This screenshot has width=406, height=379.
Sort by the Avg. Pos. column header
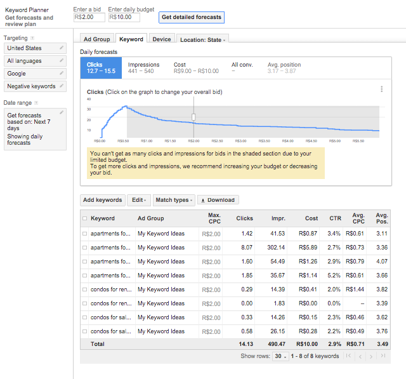[382, 218]
